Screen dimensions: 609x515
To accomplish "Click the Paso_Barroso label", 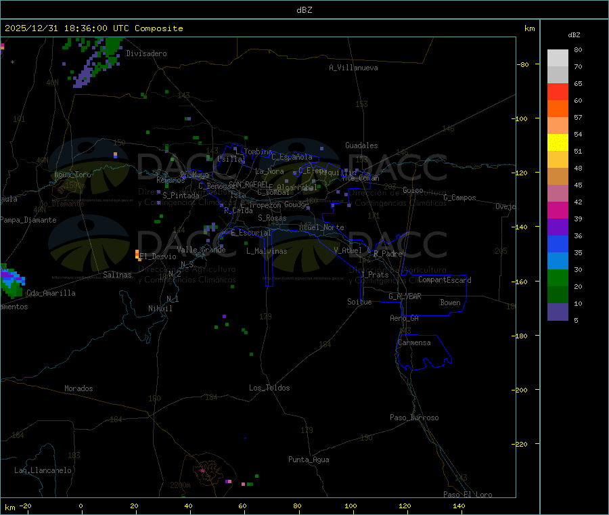I will (x=414, y=418).
